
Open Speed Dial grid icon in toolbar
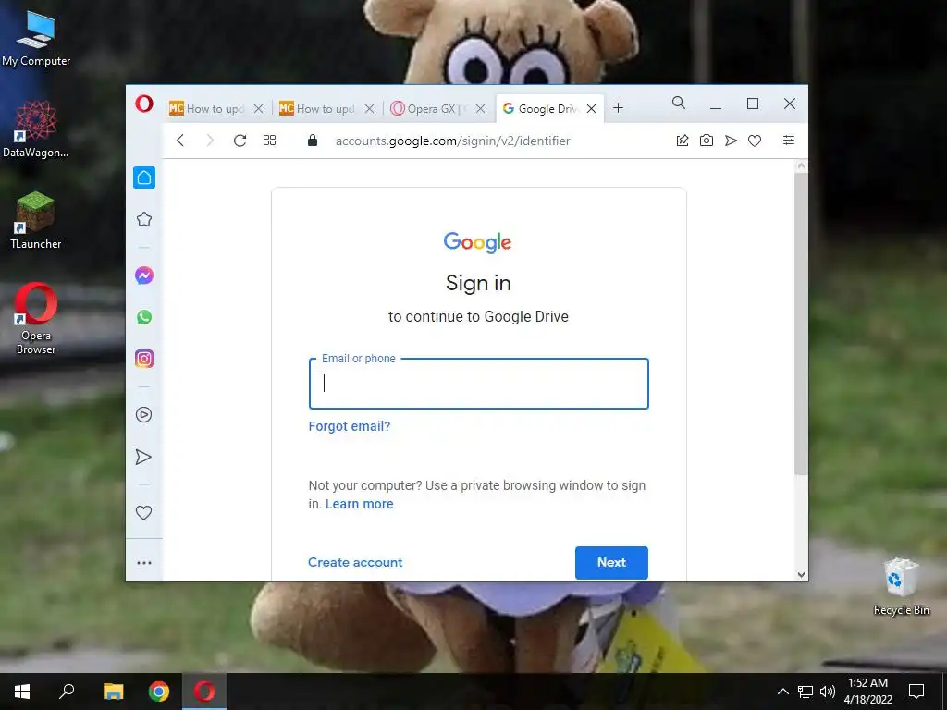(269, 141)
